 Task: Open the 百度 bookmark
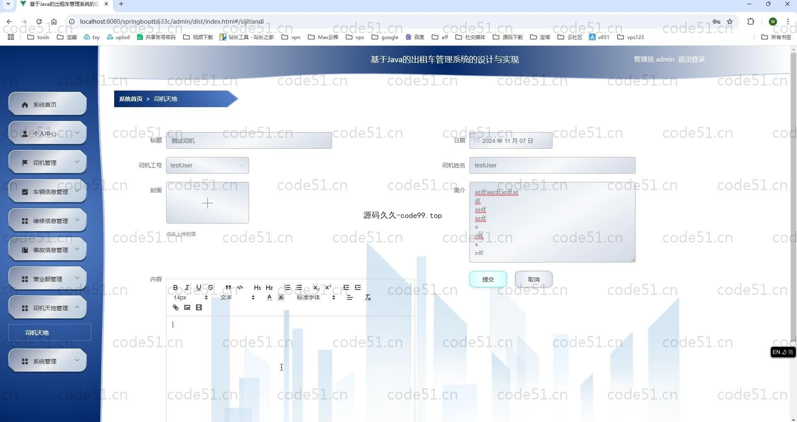[415, 37]
